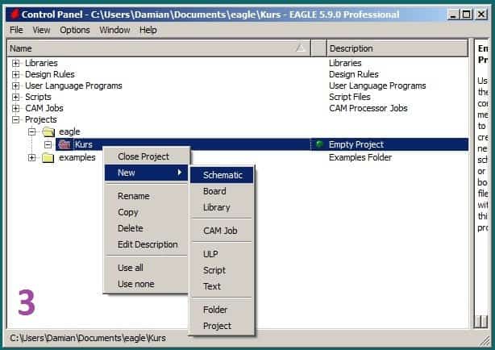Expand the examples folder node
Viewport: 495px width, 350px height.
(31, 158)
